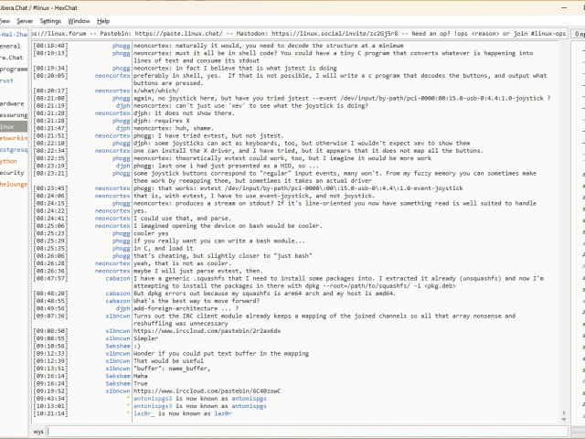Open the python channel
This screenshot has height=439, width=585.
(x=9, y=160)
